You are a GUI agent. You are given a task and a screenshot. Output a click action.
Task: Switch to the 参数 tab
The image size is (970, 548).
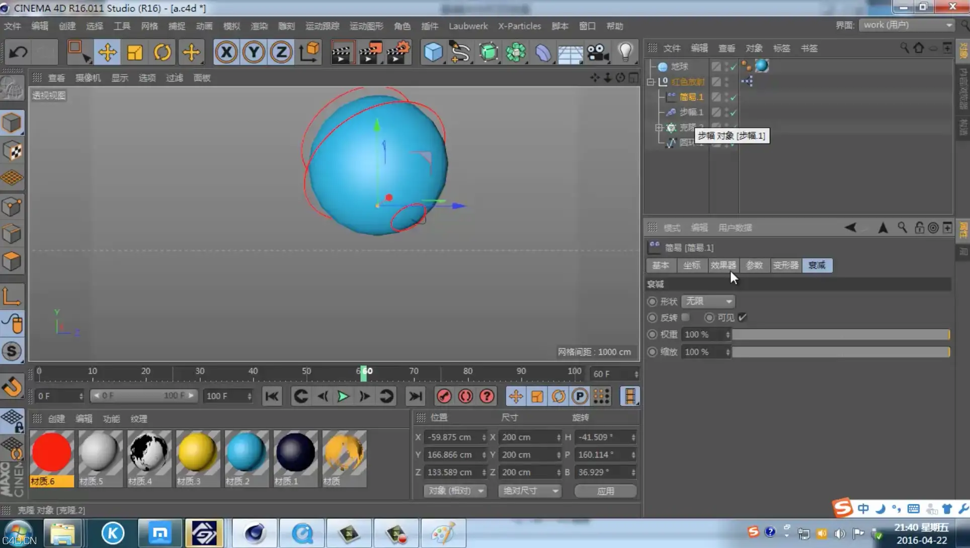pyautogui.click(x=754, y=265)
